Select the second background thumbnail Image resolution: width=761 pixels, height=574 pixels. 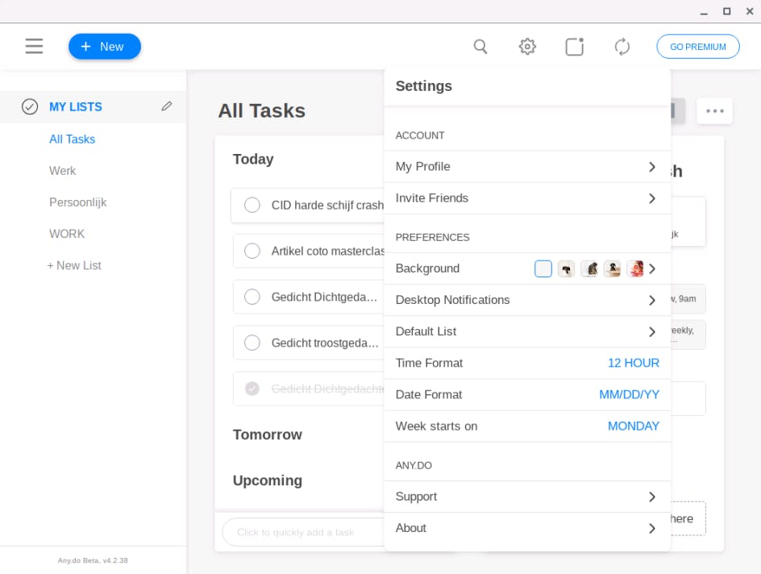tap(566, 268)
